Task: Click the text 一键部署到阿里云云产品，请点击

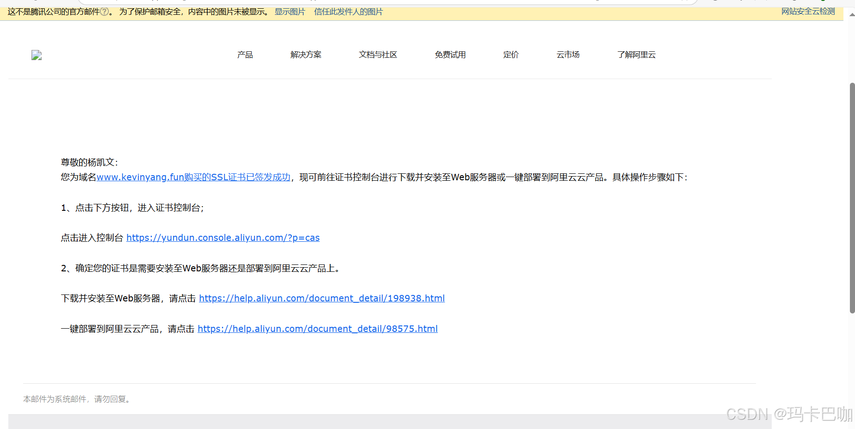Action: (128, 329)
